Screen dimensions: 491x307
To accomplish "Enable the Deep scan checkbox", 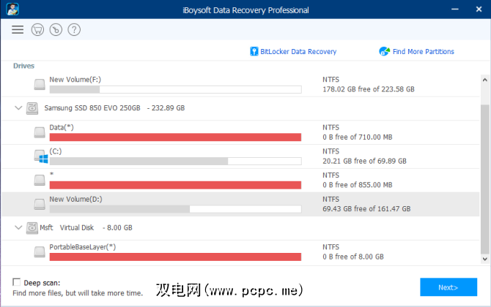I will coord(17,282).
